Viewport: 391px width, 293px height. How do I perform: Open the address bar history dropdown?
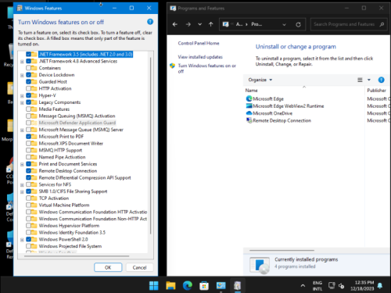click(284, 24)
